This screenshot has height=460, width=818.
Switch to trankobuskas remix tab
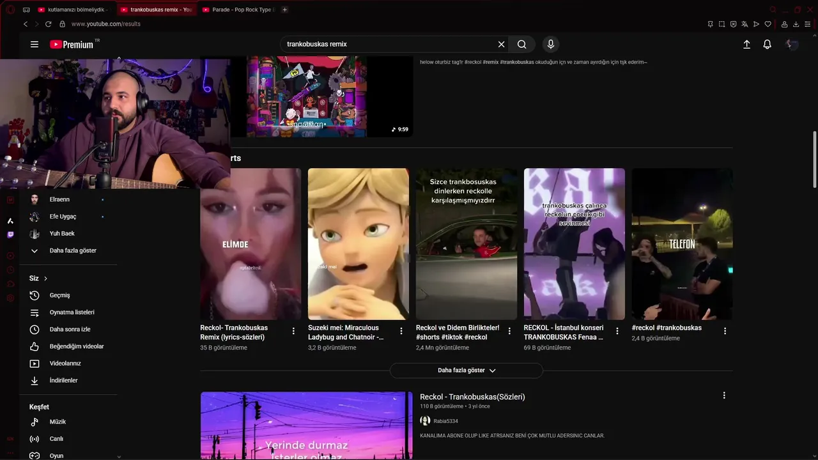point(156,10)
